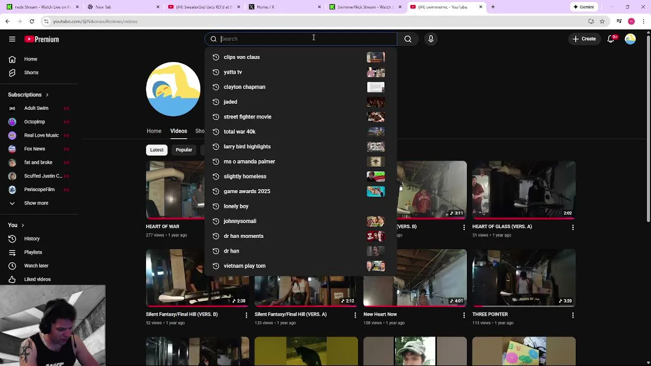Switch to the New Tab browser tab
651x366 pixels.
[123, 7]
